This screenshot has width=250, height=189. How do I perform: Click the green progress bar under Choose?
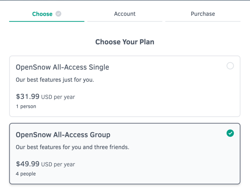(47, 21)
